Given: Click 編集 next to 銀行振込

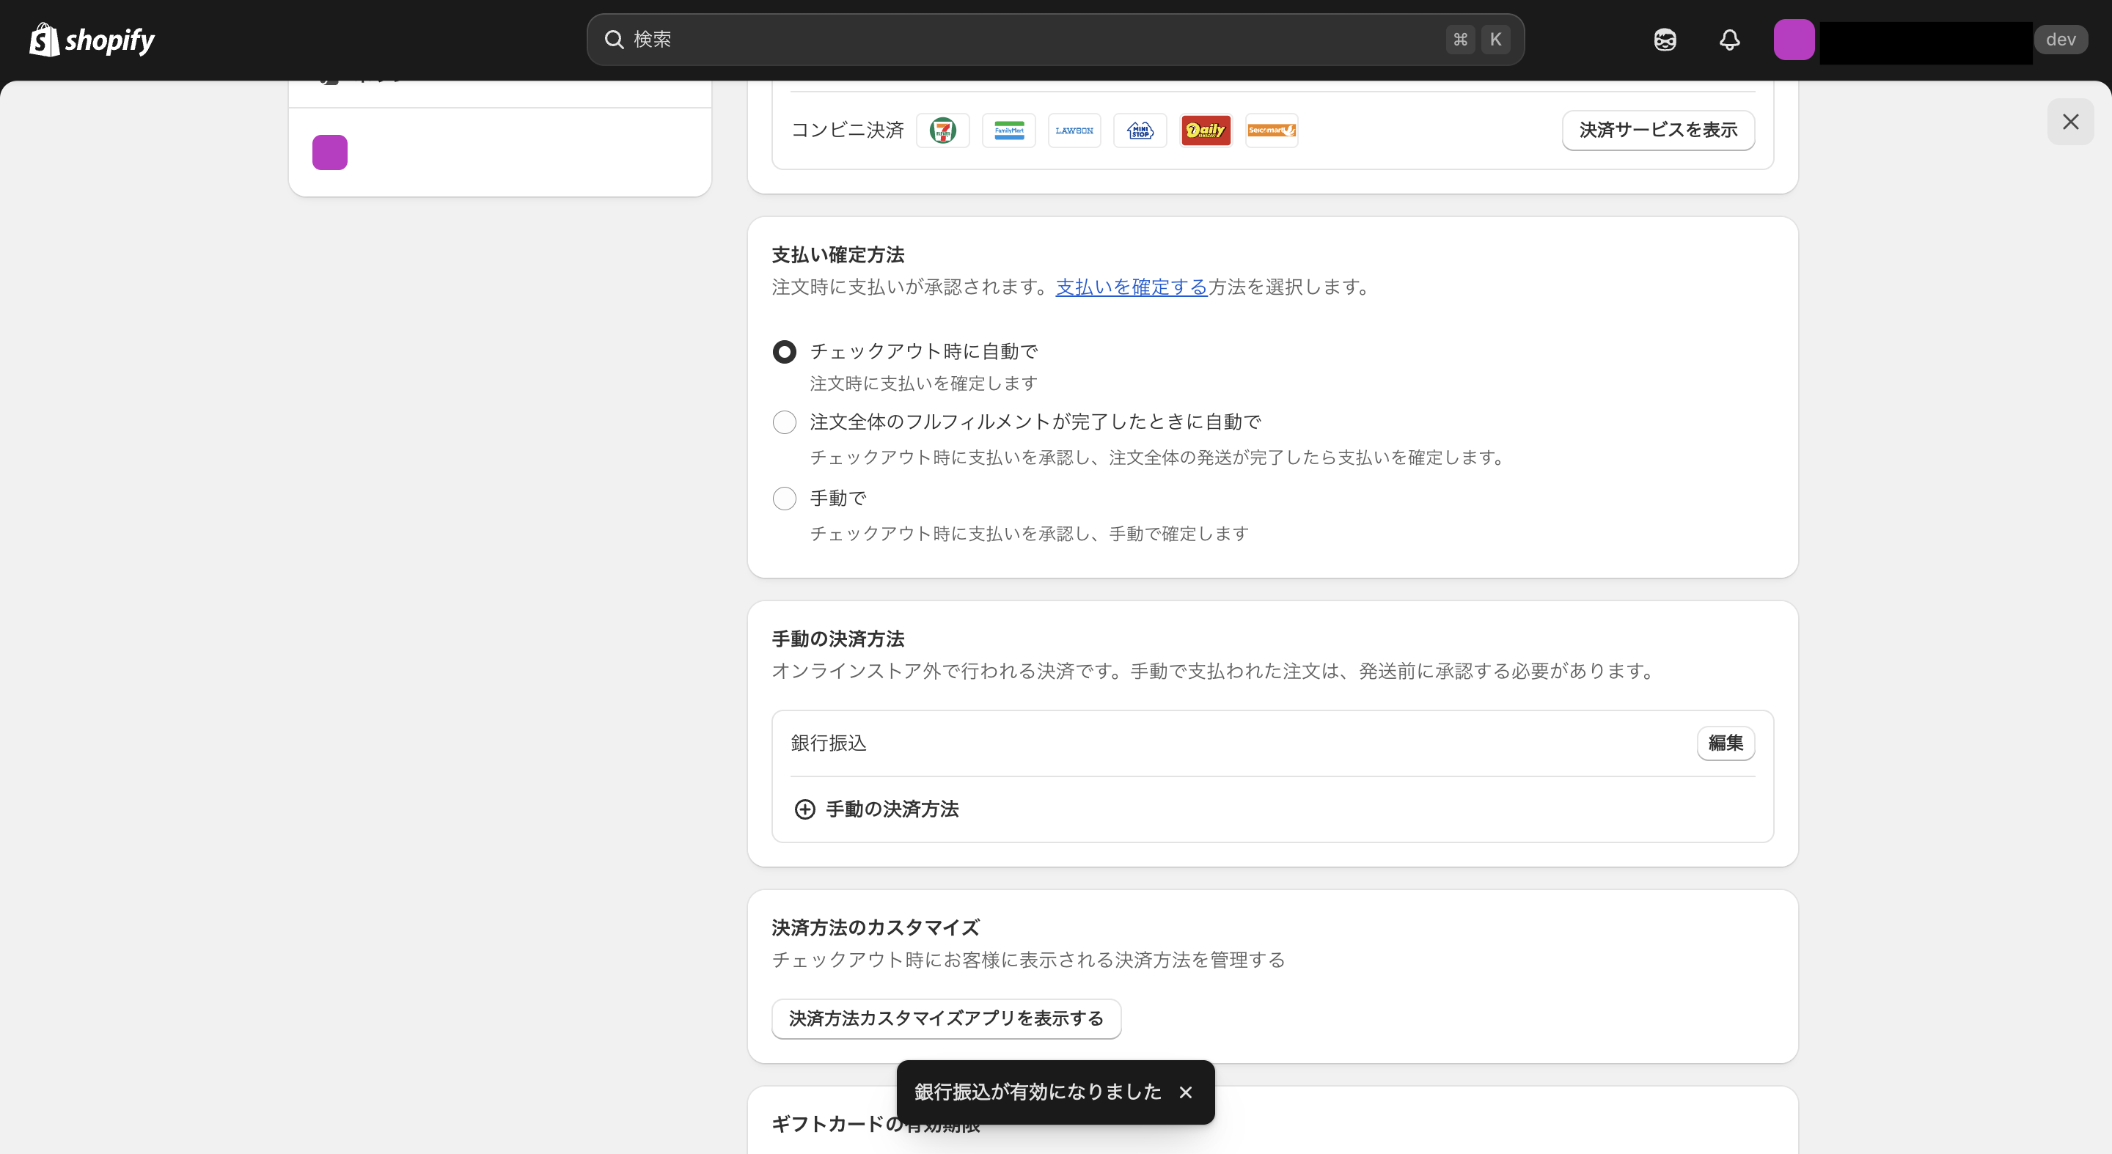Looking at the screenshot, I should point(1726,743).
